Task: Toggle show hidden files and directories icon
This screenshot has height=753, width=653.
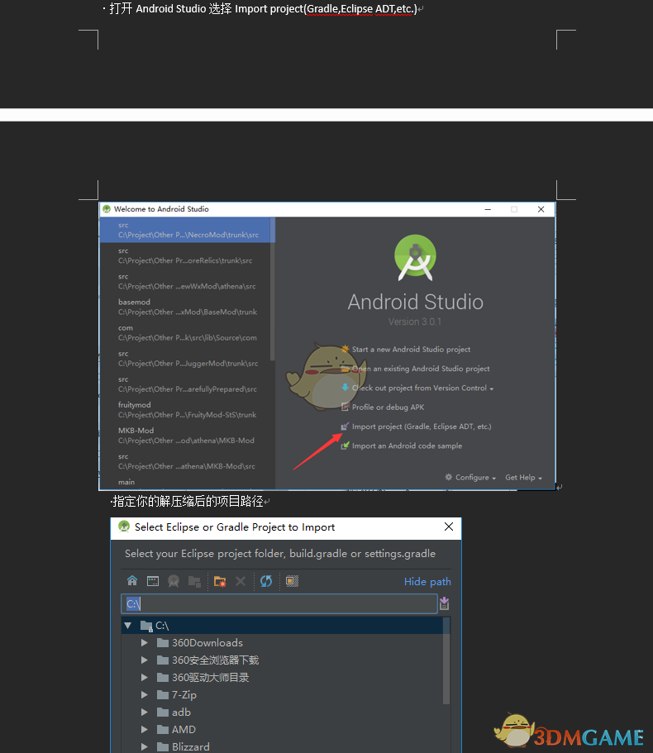Action: pos(292,581)
